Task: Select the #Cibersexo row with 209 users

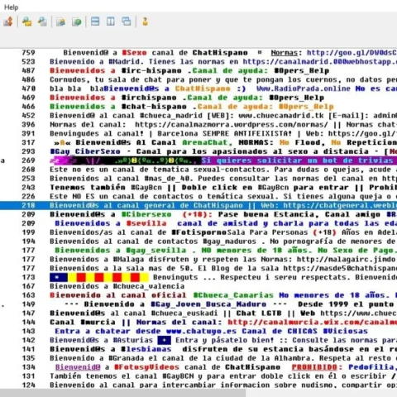Action: pyautogui.click(x=198, y=214)
